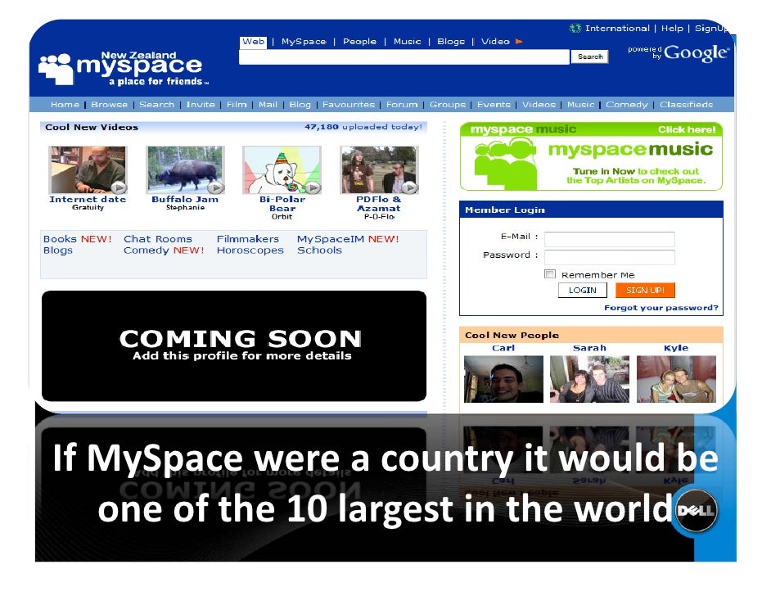
Task: Open Blog in navigation bar
Action: 300,105
